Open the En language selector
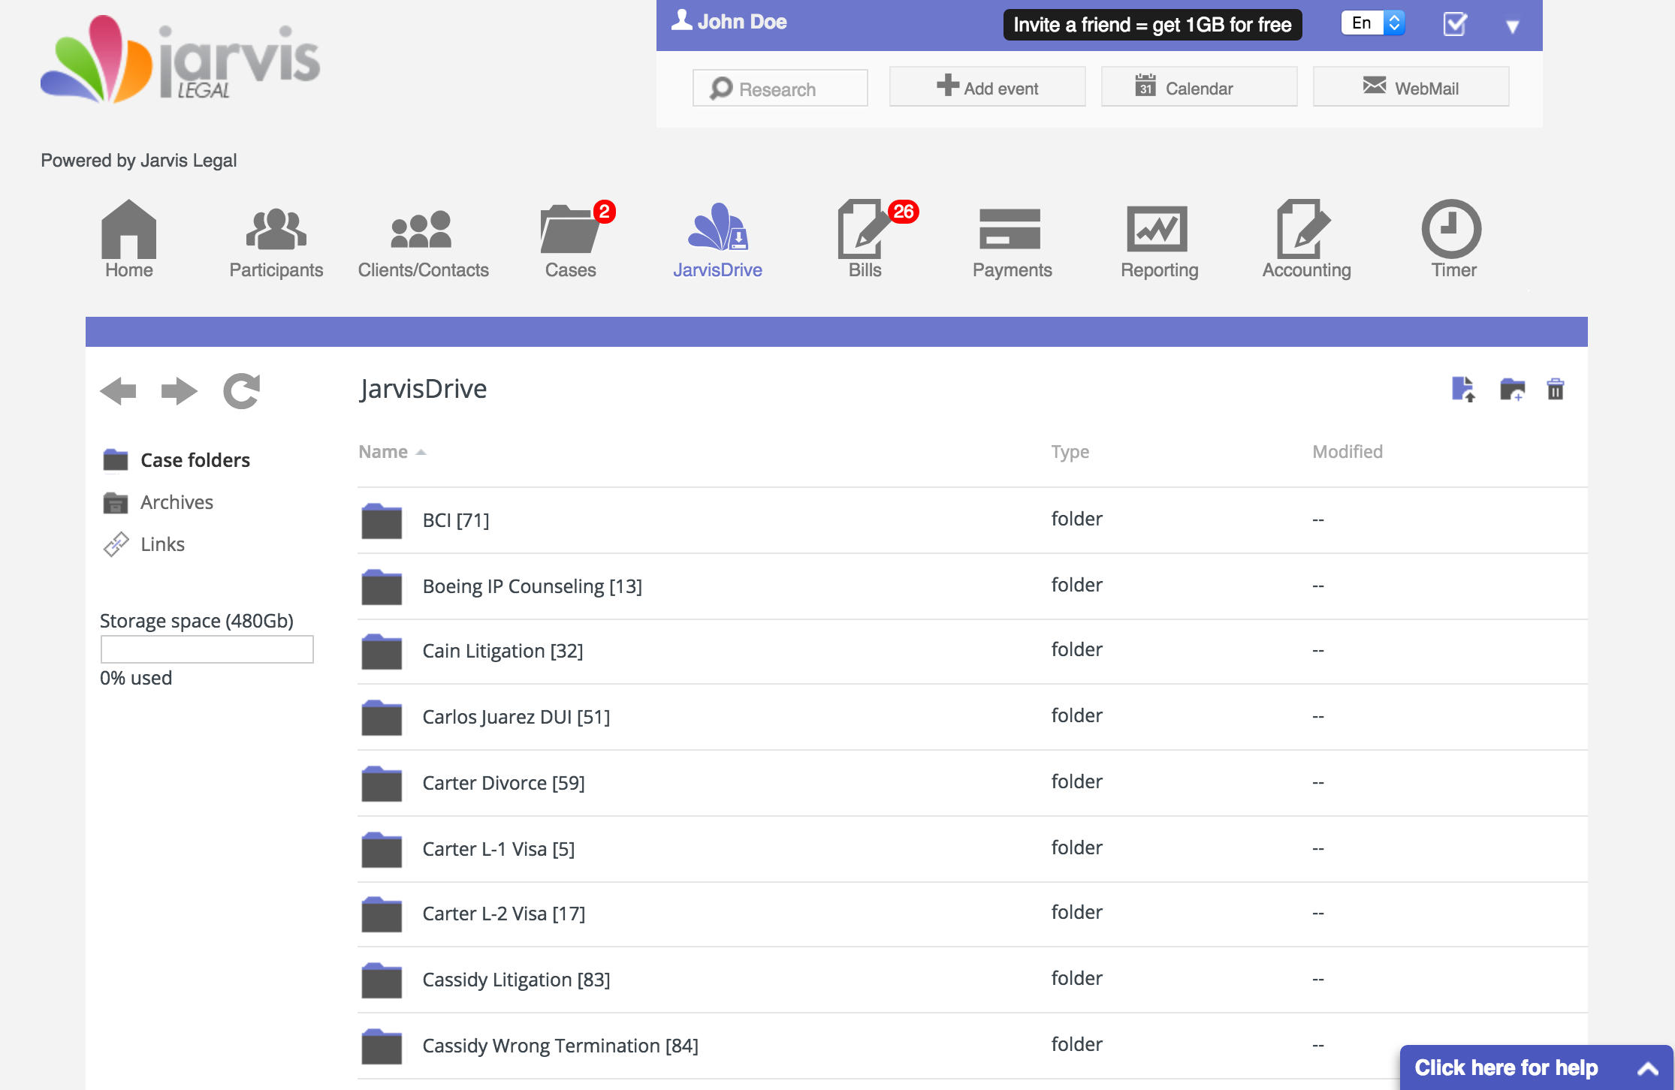 (1373, 23)
